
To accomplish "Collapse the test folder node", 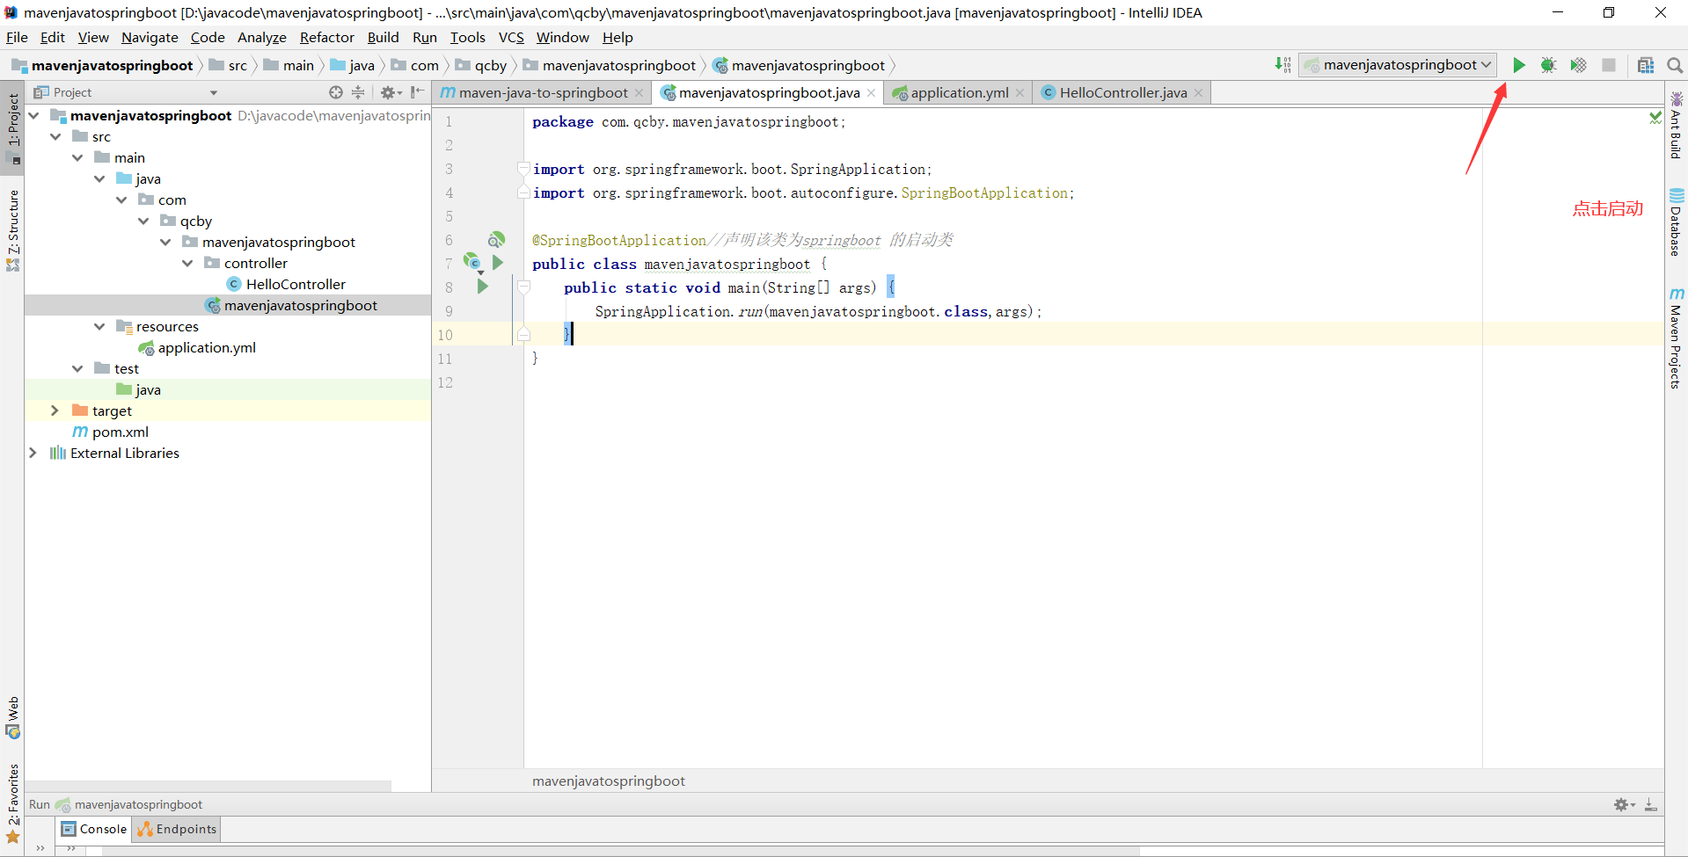I will click(x=78, y=368).
